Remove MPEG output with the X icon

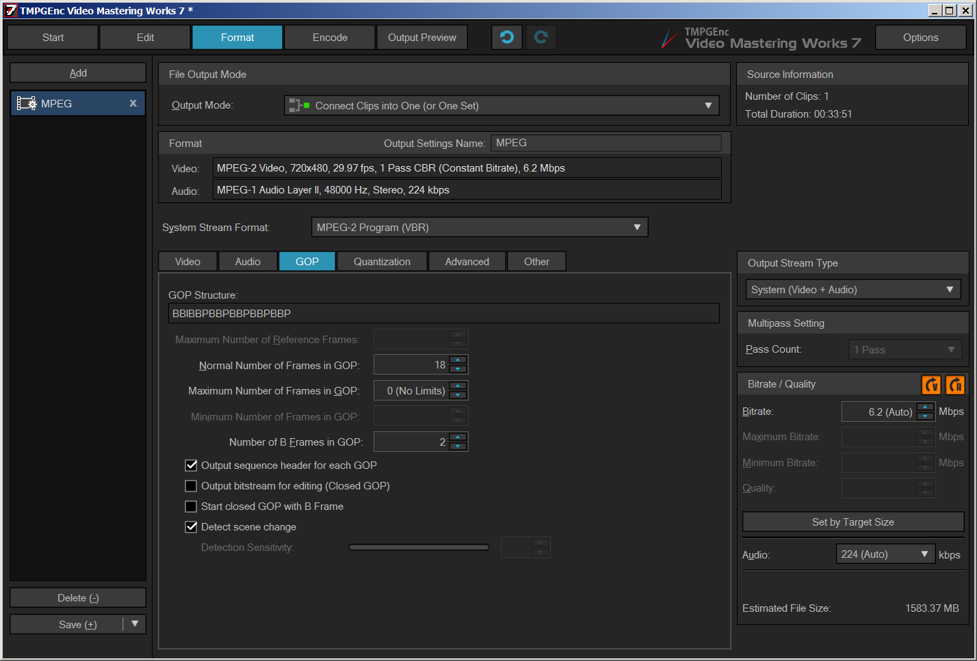(x=133, y=103)
